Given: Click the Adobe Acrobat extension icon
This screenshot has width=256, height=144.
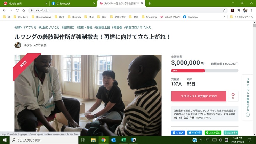Looking at the screenshot, I should [x=232, y=10].
